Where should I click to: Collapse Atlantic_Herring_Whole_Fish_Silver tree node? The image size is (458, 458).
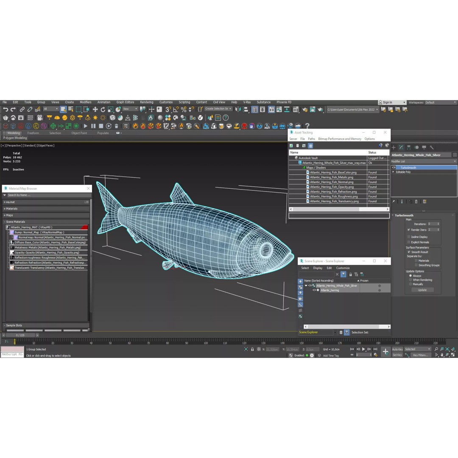click(x=306, y=286)
